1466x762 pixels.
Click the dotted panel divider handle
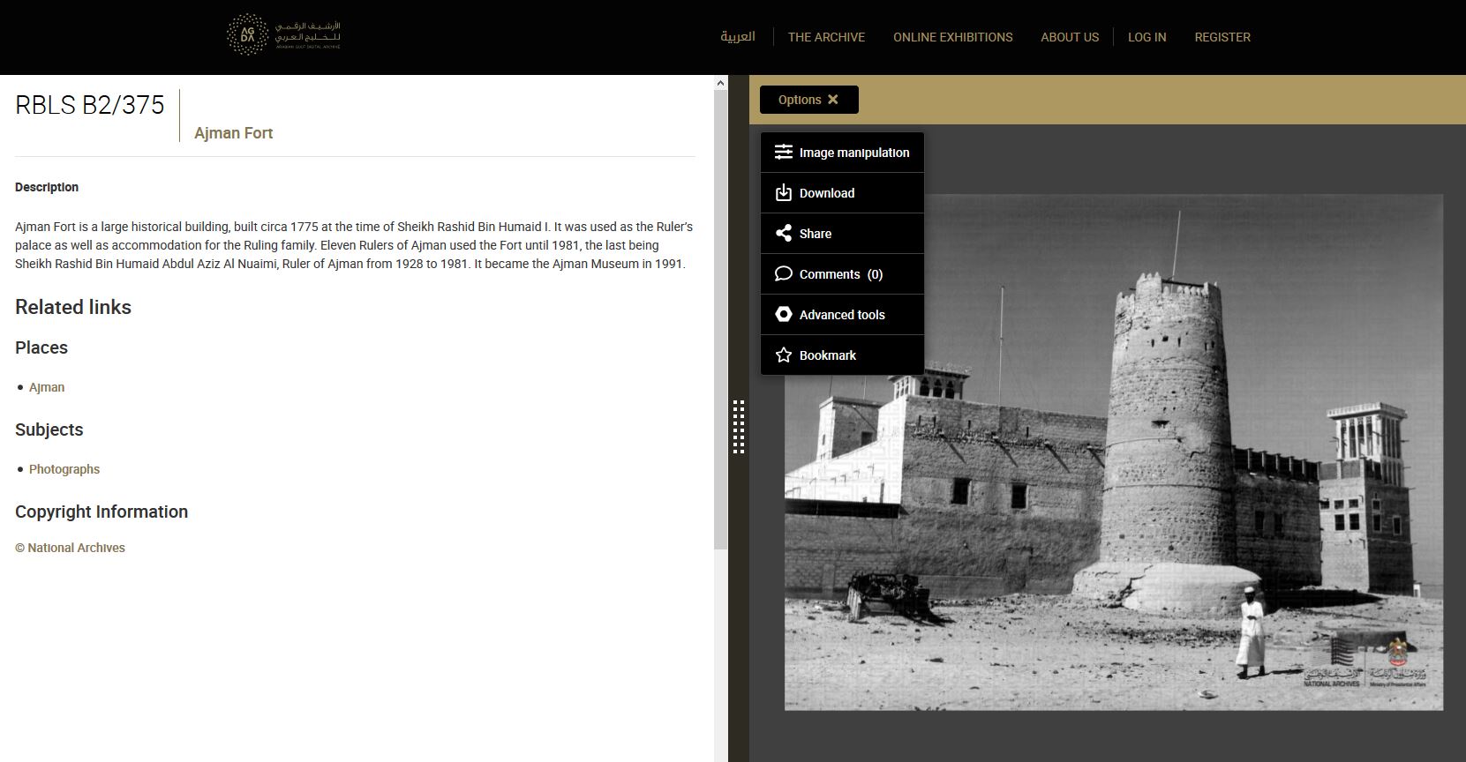(x=739, y=427)
